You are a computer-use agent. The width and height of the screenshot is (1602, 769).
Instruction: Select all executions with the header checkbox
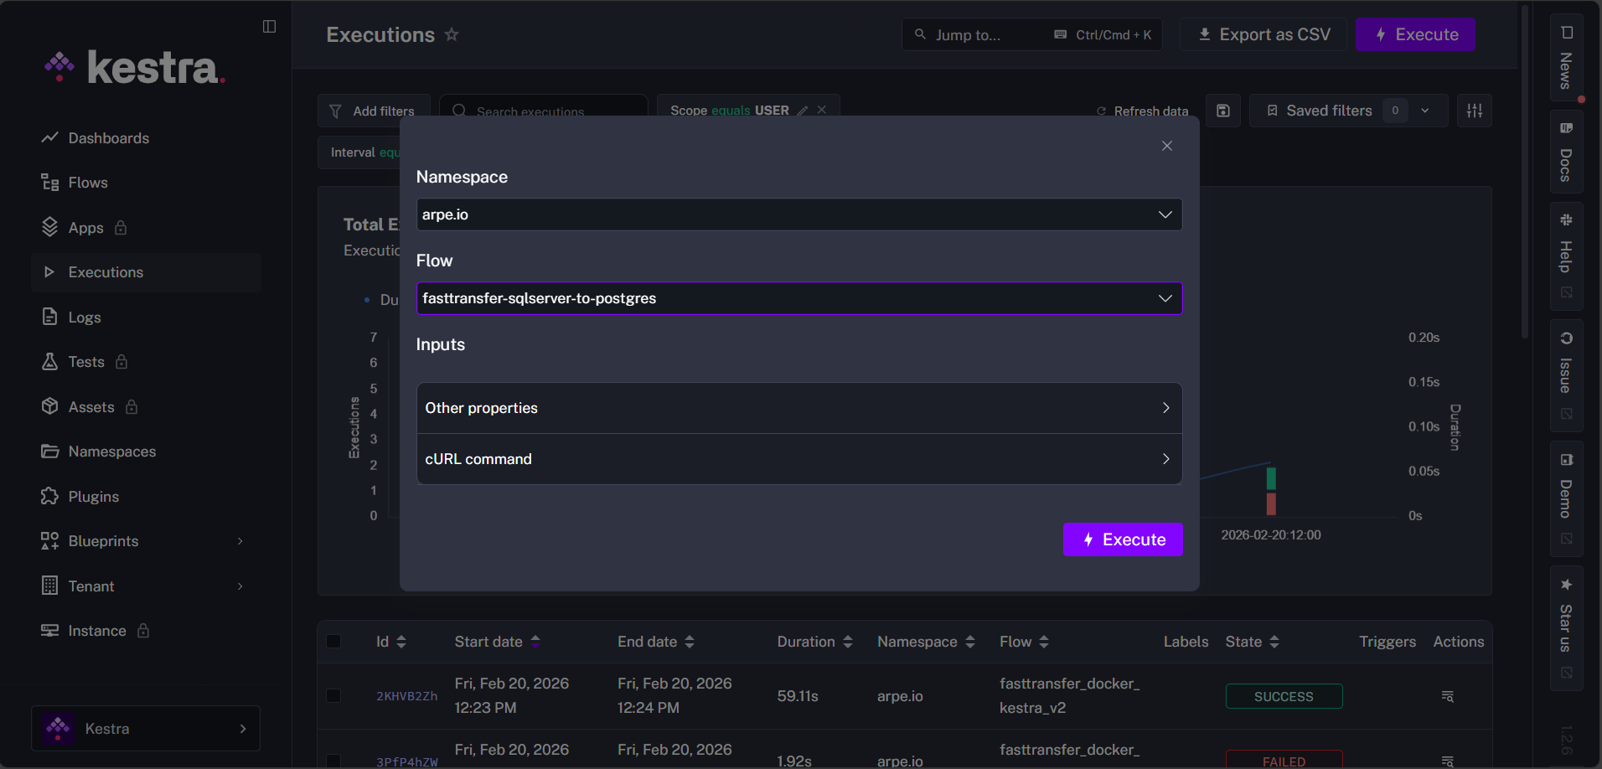pos(334,641)
